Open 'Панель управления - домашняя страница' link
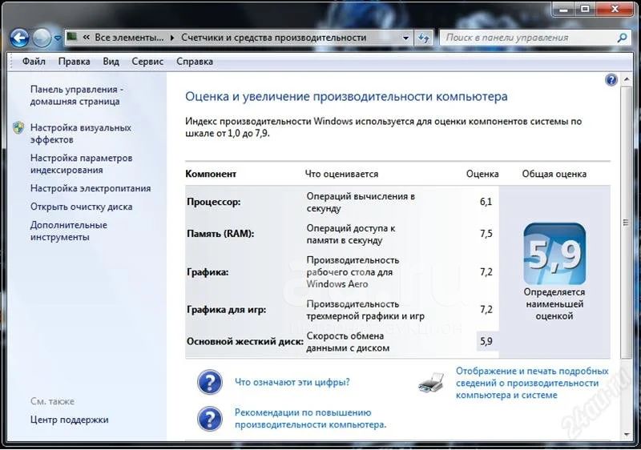Screen dimensions: 641x450 click(x=76, y=95)
